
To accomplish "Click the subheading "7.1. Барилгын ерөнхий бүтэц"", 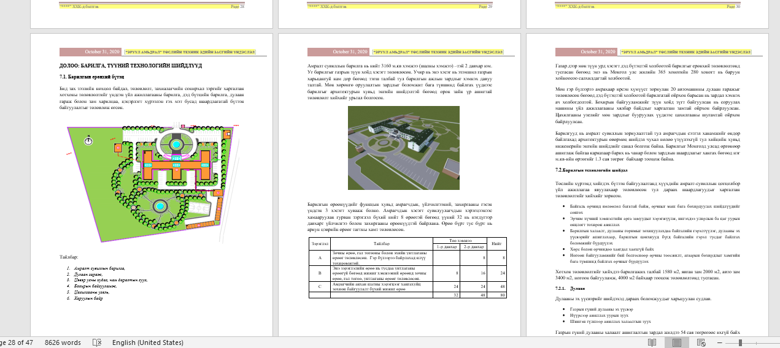I will click(x=92, y=77).
